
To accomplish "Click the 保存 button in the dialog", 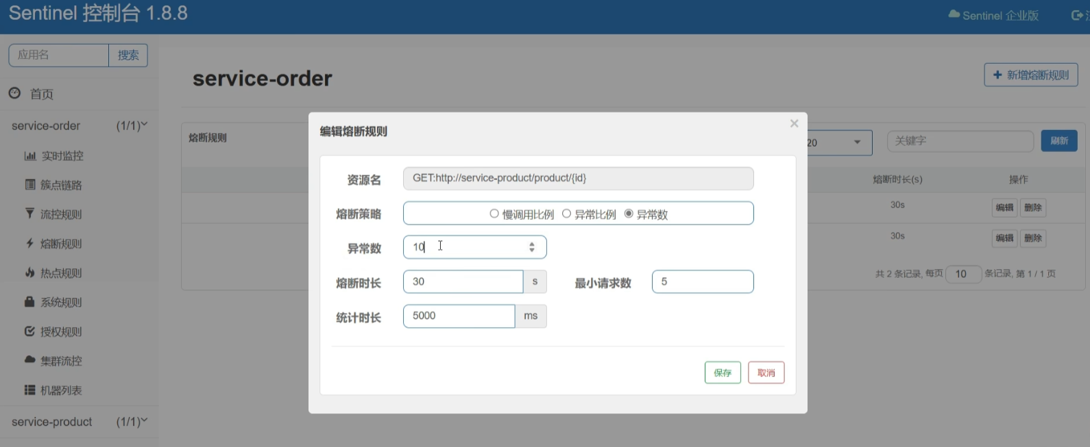I will point(723,372).
